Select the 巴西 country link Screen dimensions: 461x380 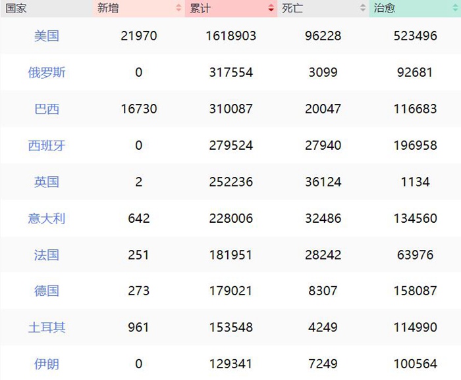[x=47, y=108]
